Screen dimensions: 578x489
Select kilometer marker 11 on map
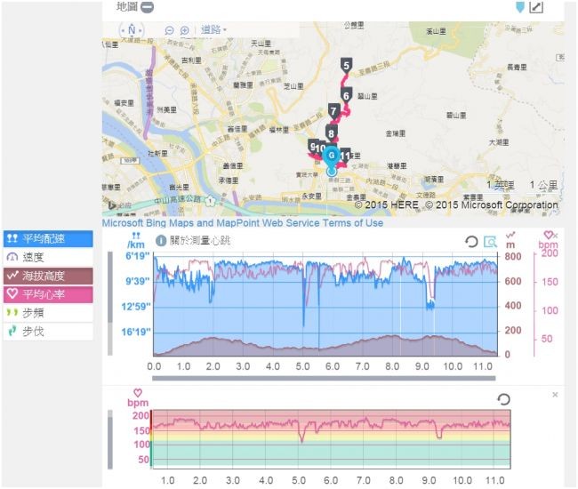[x=345, y=156]
